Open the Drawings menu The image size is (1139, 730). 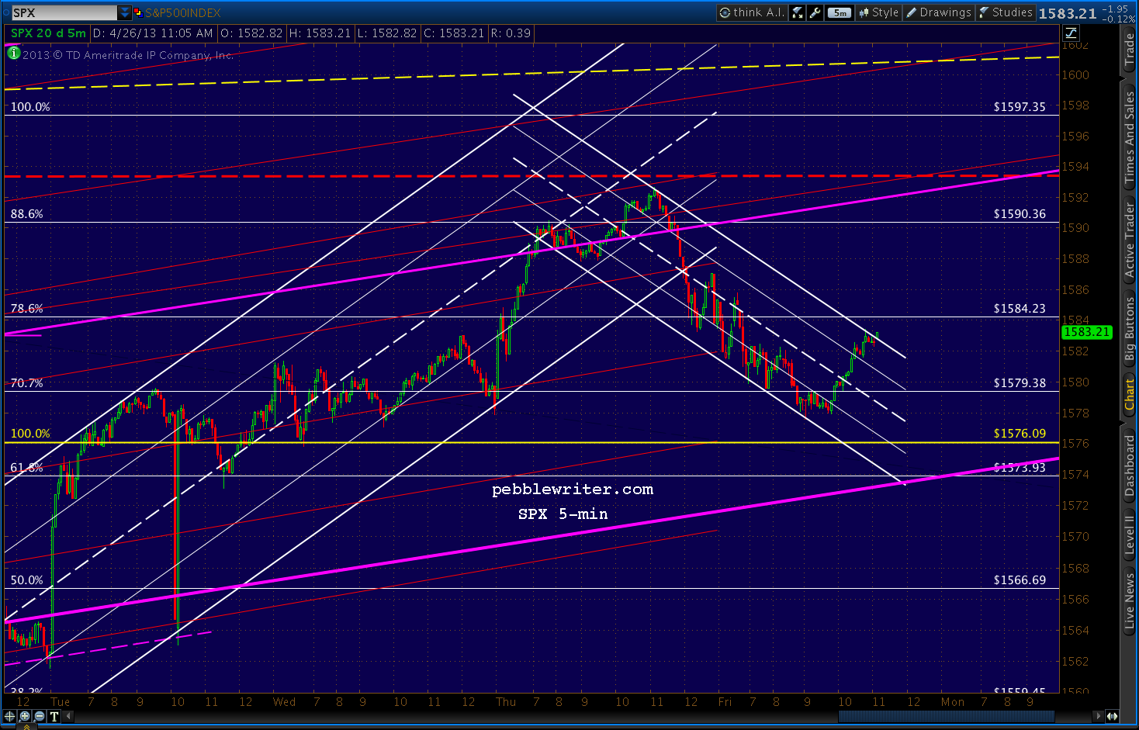click(x=939, y=12)
